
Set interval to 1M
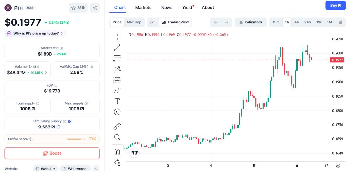click(x=330, y=22)
